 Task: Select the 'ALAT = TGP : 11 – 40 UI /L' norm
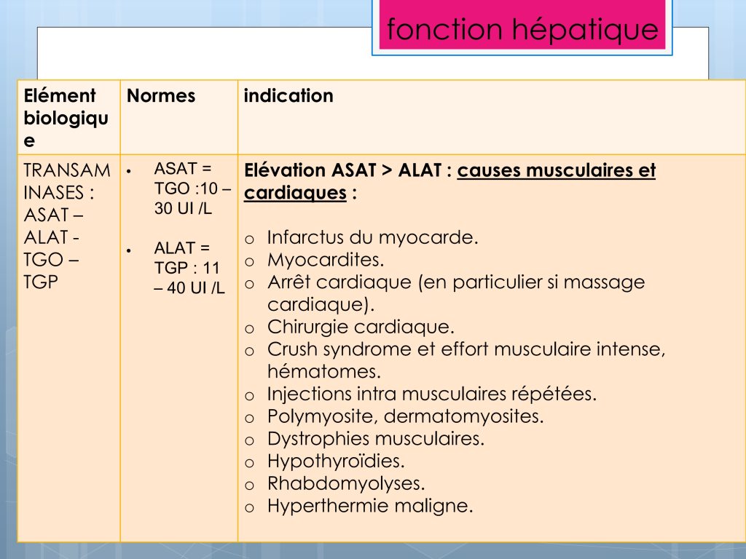[189, 268]
